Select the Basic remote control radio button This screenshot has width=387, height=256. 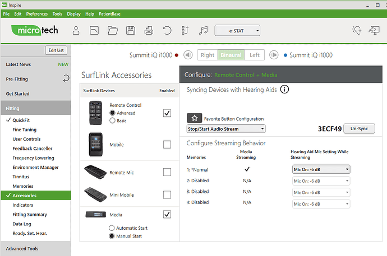(x=112, y=121)
